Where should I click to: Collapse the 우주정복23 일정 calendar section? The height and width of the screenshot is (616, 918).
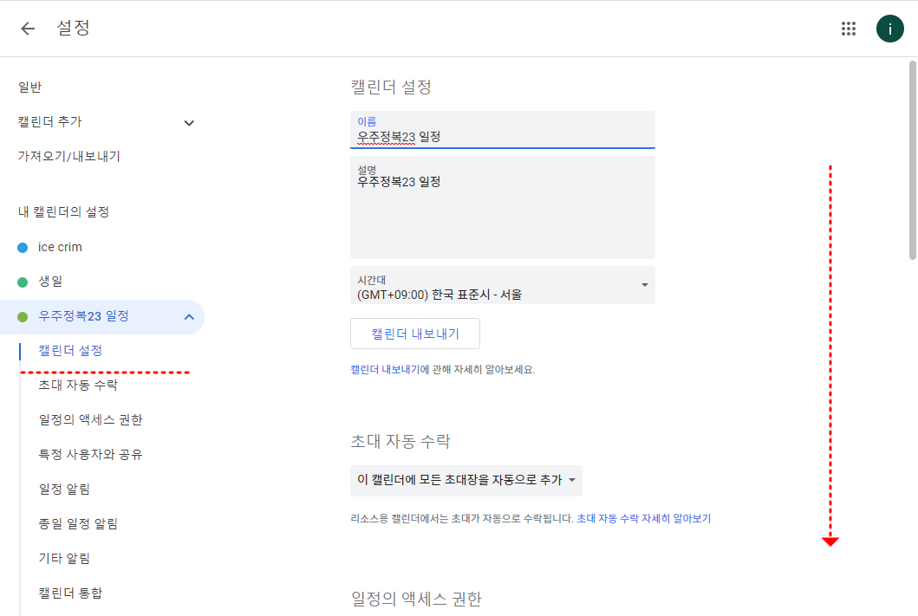[189, 317]
